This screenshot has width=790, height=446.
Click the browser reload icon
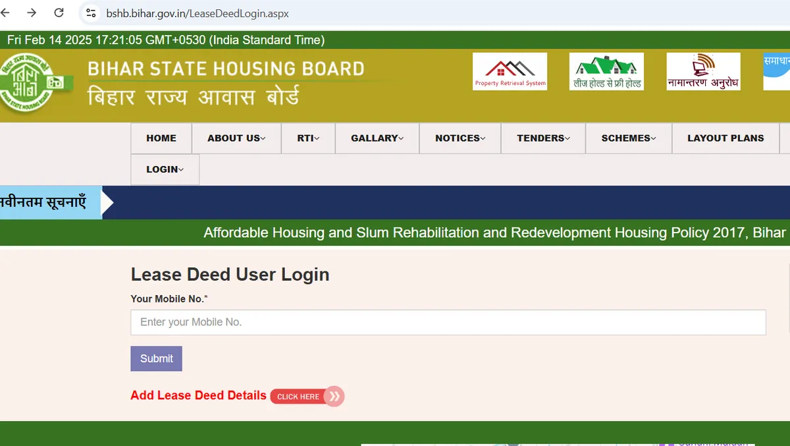click(x=59, y=13)
